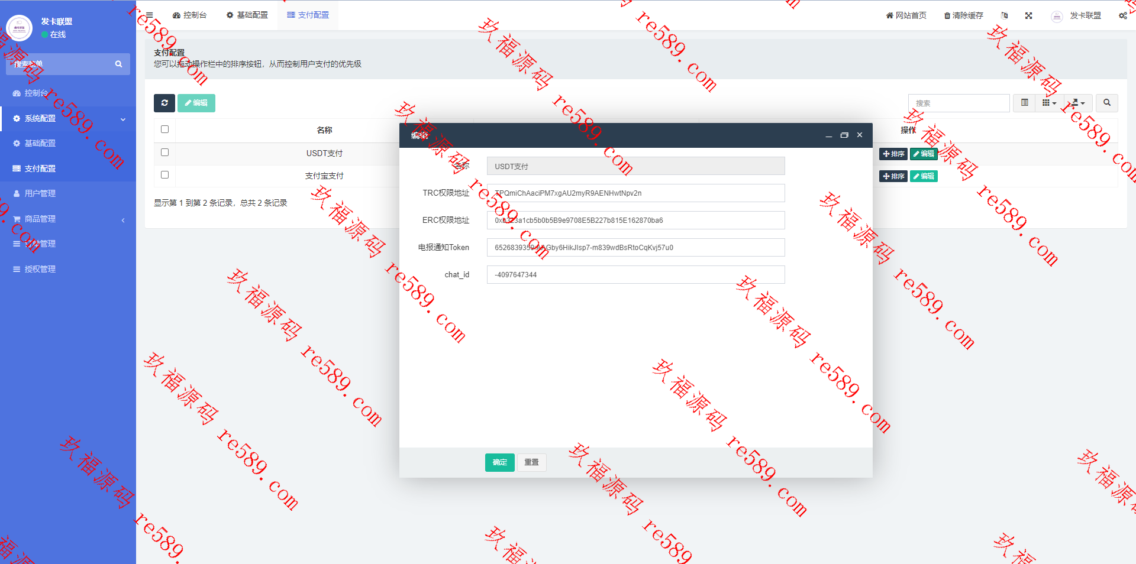
Task: Click 编辑 button in the USDT支付 row
Action: click(924, 154)
